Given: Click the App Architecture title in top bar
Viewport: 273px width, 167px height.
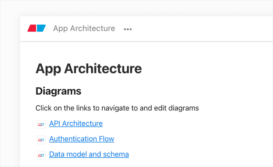Looking at the screenshot, I should 84,28.
